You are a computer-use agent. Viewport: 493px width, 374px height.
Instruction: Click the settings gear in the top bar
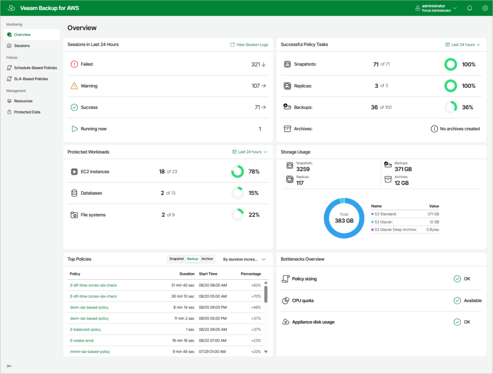[485, 8]
